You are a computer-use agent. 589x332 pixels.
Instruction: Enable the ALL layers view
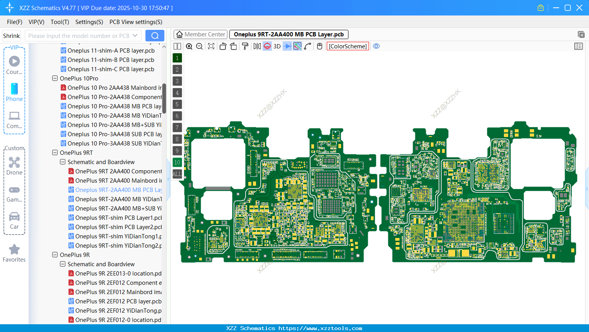pos(177,174)
